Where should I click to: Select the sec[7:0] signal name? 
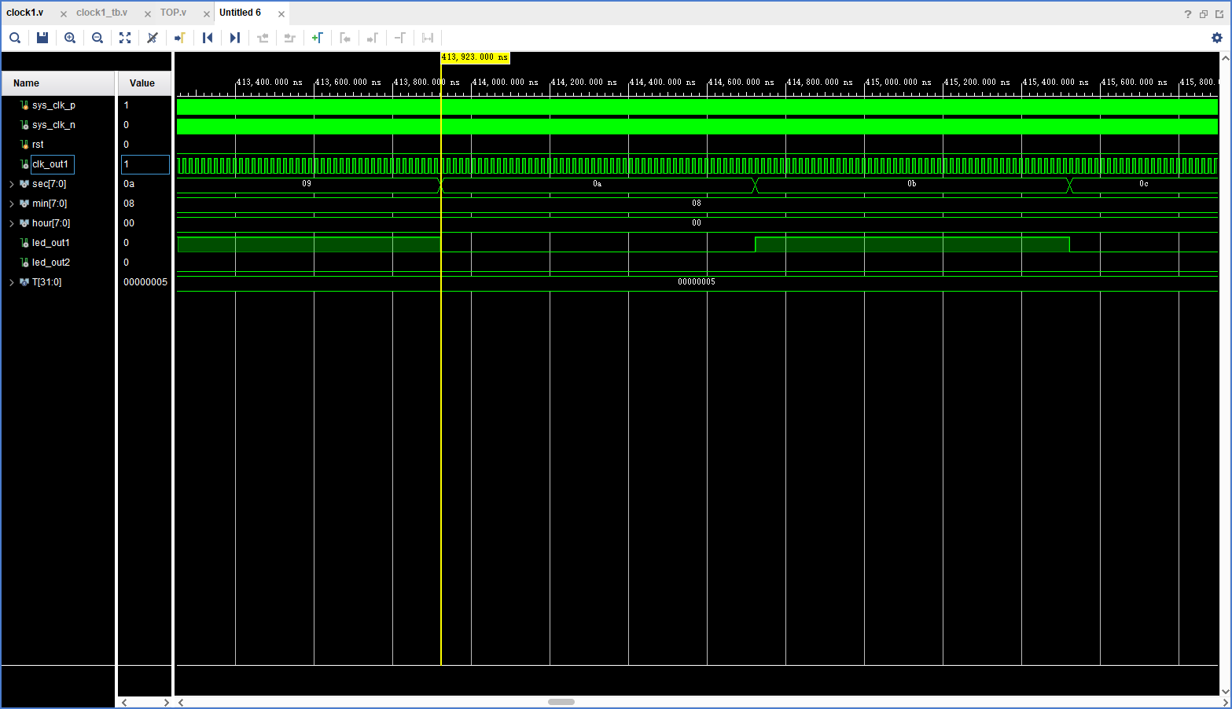pos(49,184)
